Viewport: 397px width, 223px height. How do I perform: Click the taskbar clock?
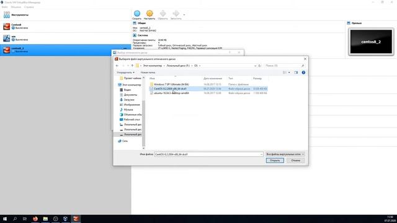390,219
